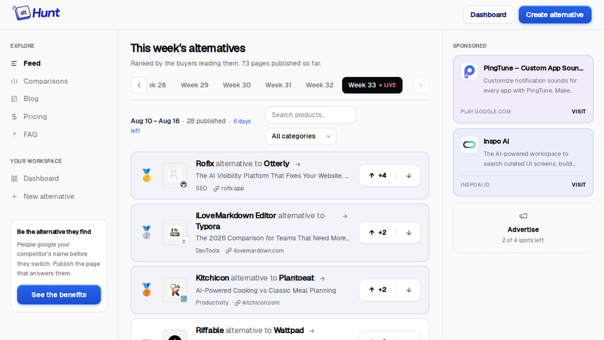Click Create alternative button
604x340 pixels.
[555, 14]
